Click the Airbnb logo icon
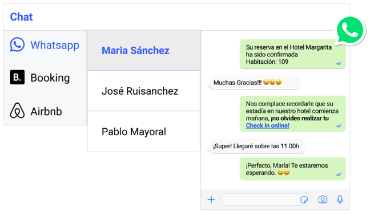The image size is (370, 216). coord(17,110)
